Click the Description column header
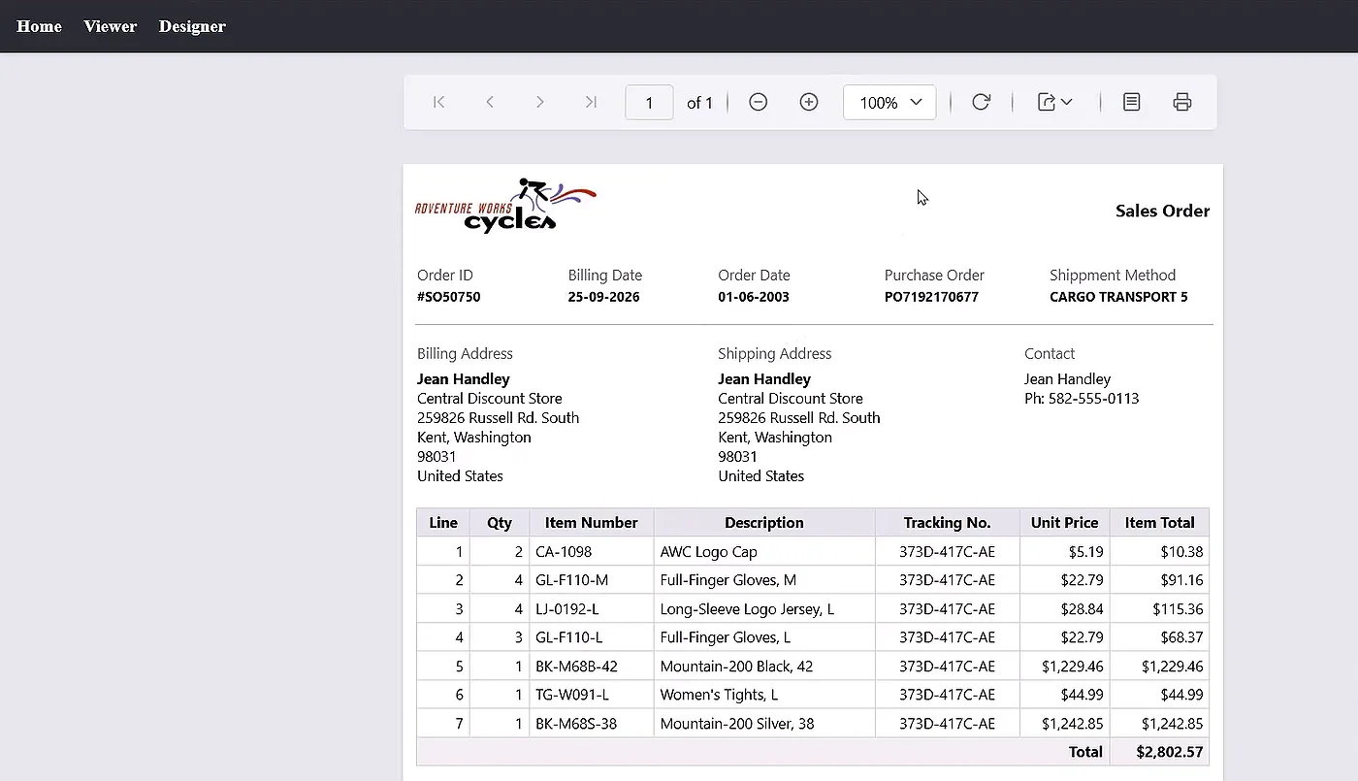The width and height of the screenshot is (1358, 781). [764, 522]
